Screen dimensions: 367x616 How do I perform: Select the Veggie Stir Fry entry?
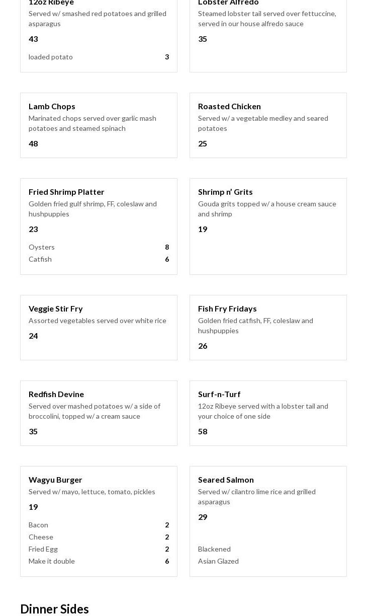[55, 309]
